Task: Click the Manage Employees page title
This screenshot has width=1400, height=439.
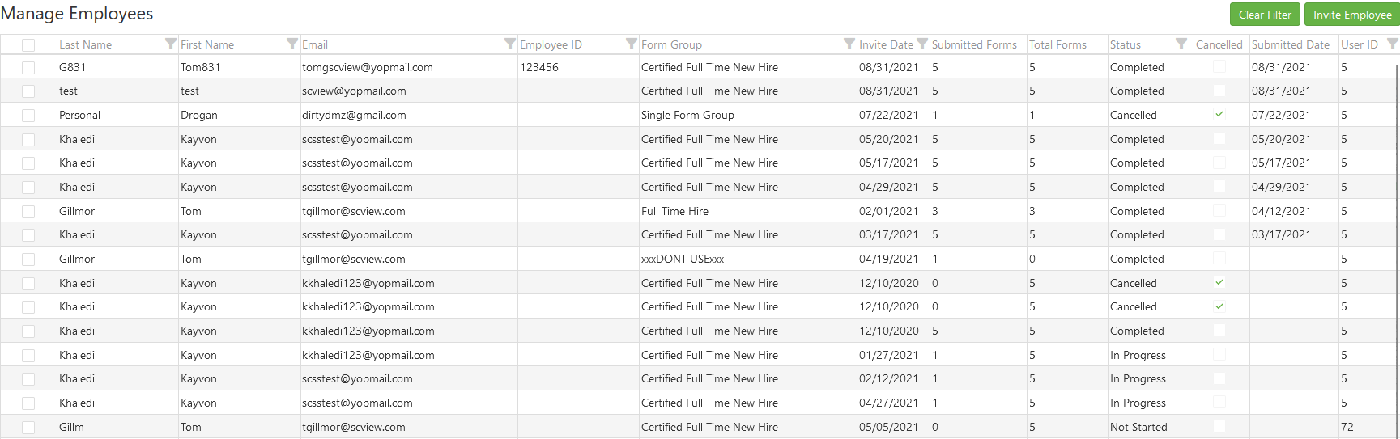Action: [77, 14]
